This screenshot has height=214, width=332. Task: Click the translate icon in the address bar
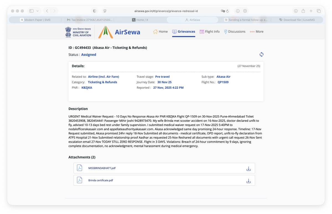click(223, 11)
